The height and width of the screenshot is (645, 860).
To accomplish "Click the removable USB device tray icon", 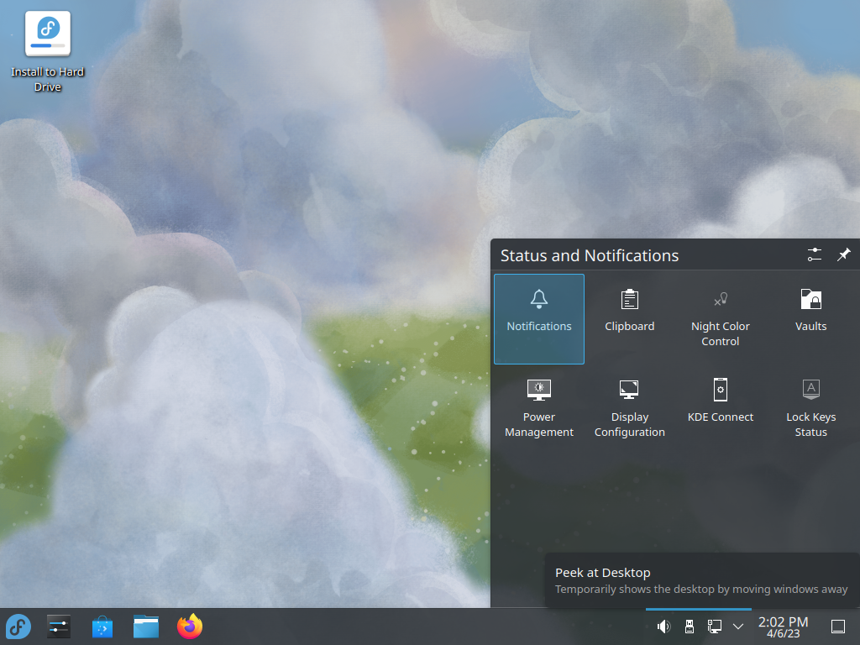I will coord(690,627).
